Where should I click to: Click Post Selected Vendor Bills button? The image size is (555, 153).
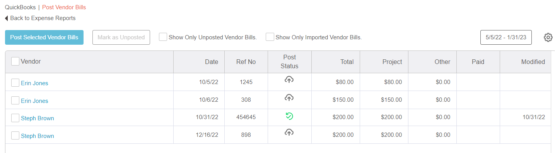(44, 37)
